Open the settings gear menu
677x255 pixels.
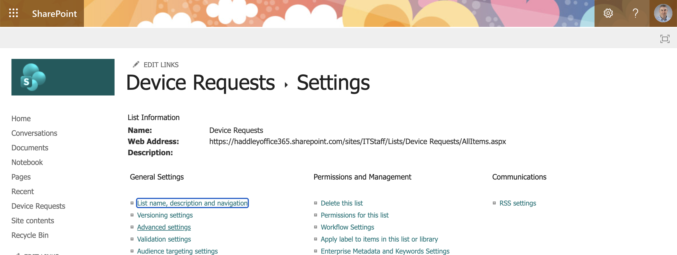pos(608,13)
